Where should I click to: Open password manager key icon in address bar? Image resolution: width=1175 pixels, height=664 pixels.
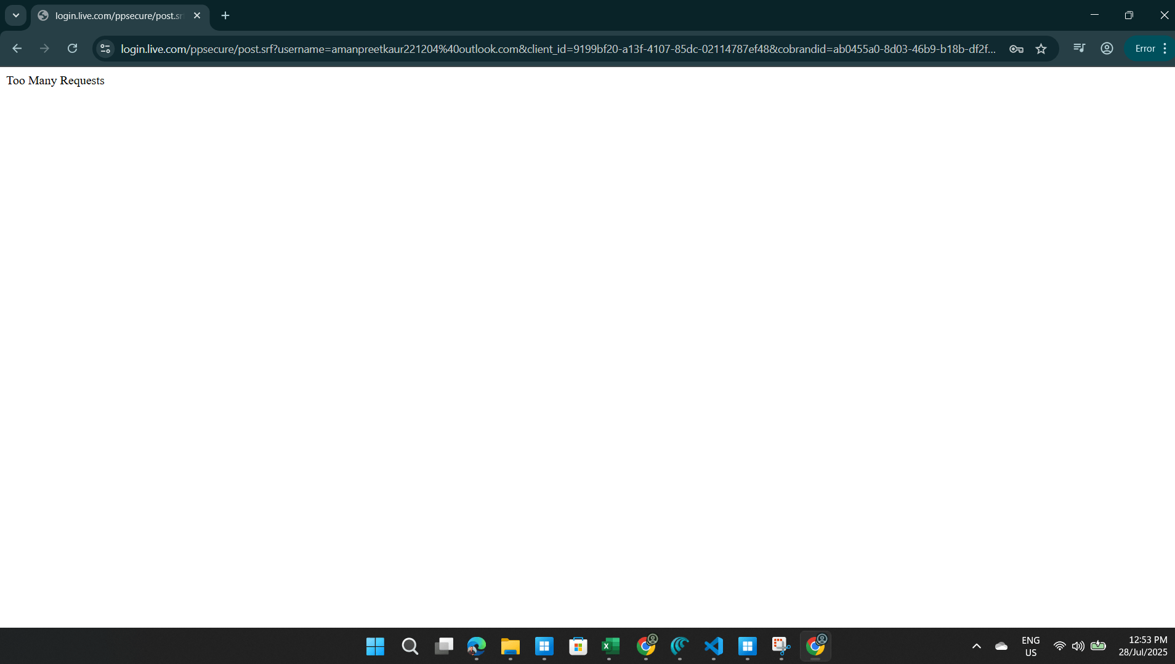[x=1016, y=49]
